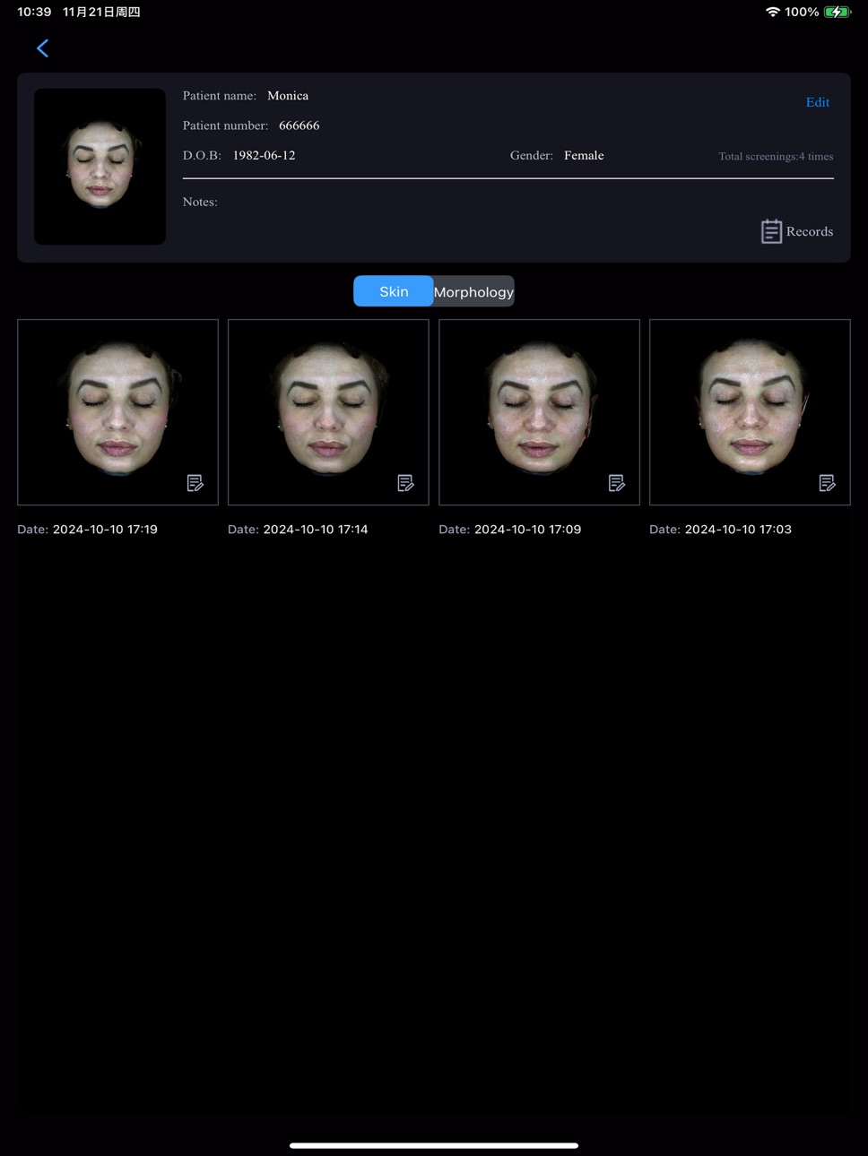
Task: Select the Female gender value
Action: (584, 155)
